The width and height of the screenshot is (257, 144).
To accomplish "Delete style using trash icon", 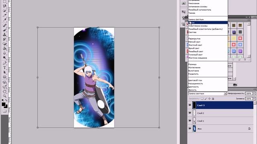I will pos(245,60).
